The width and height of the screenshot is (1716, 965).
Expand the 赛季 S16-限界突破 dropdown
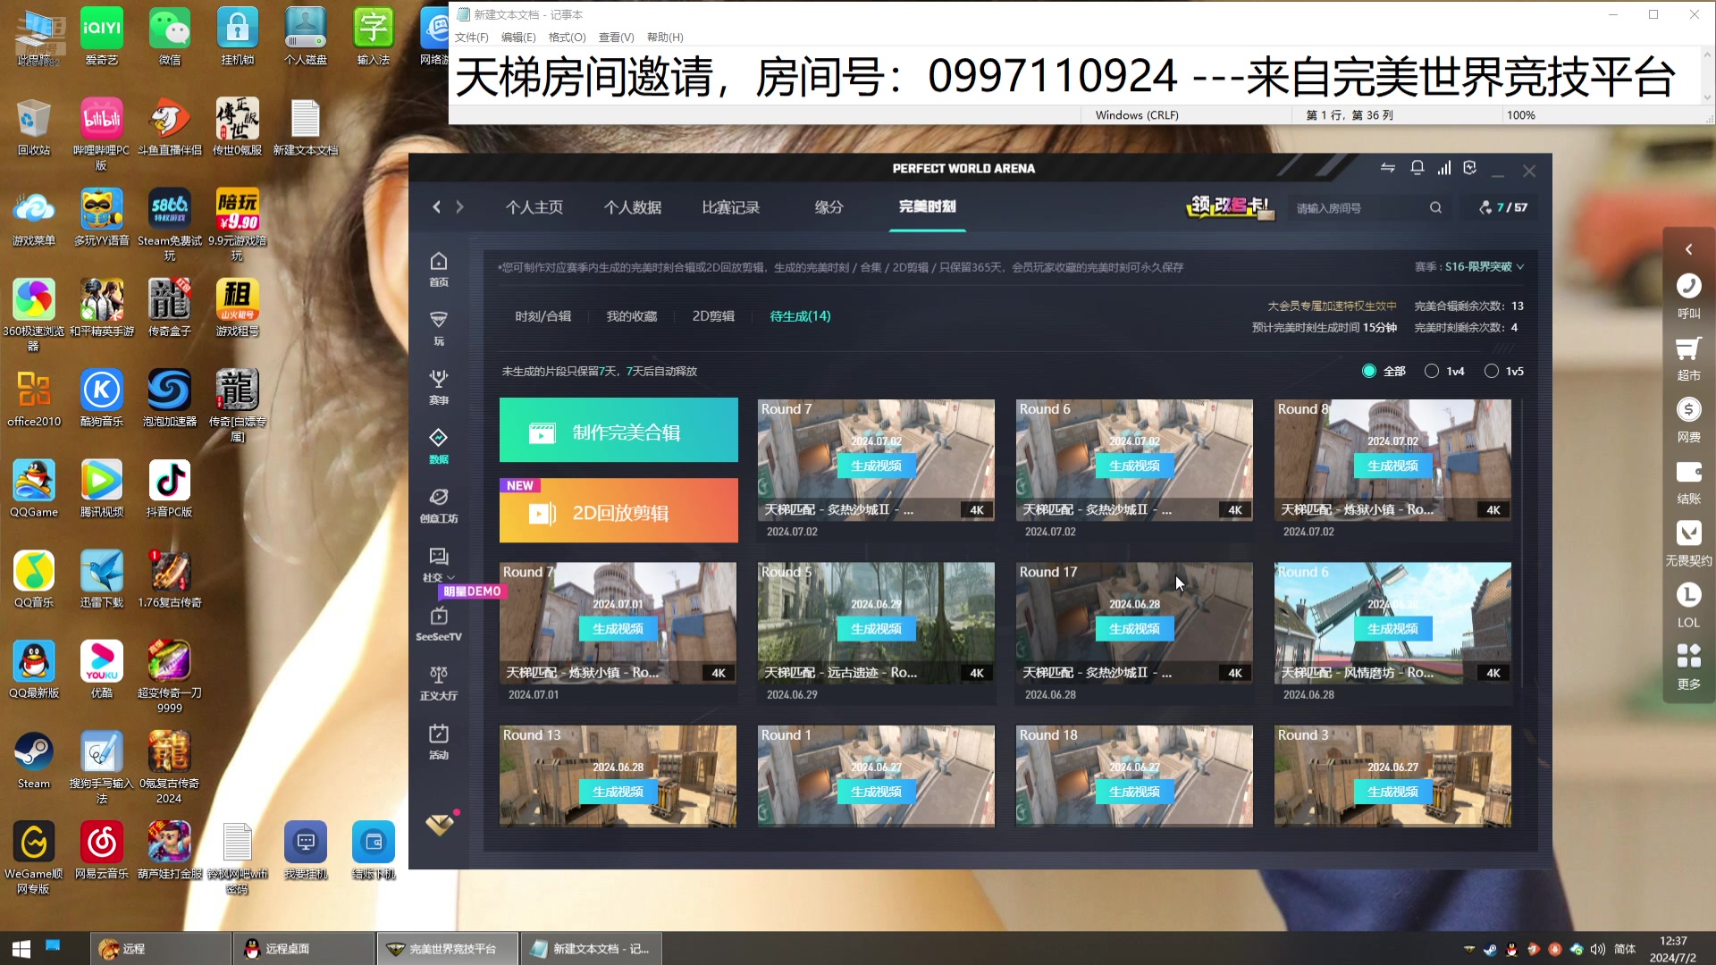pos(1469,266)
